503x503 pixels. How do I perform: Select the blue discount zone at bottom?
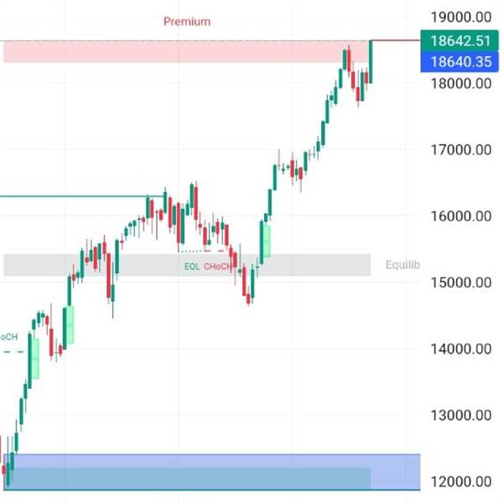pyautogui.click(x=212, y=472)
